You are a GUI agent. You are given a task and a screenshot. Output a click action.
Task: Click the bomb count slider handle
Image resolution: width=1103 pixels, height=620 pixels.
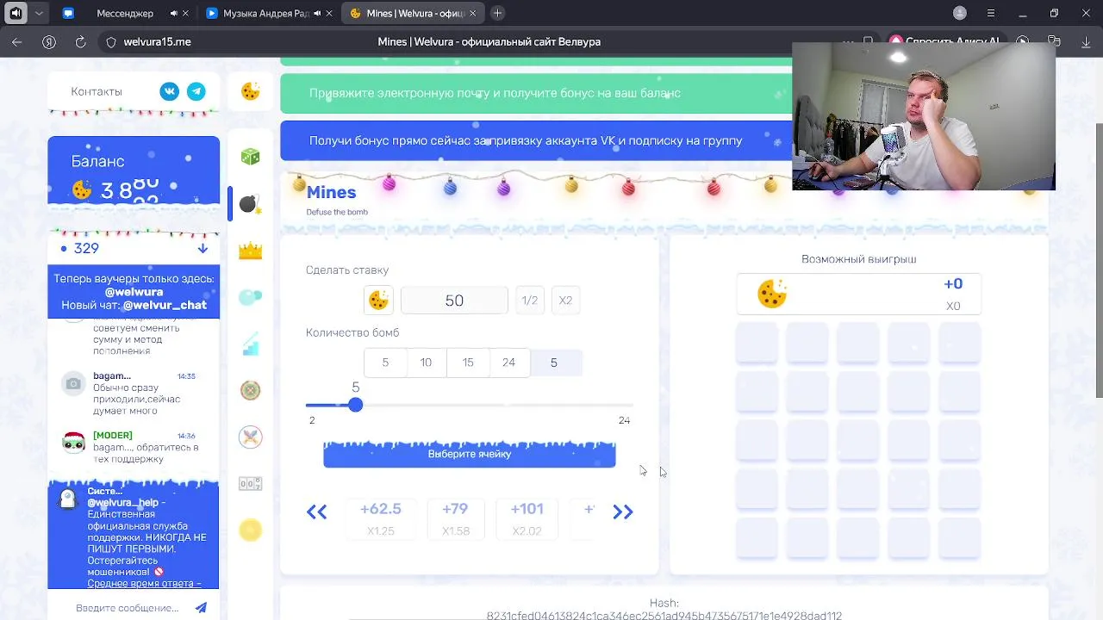[355, 405]
